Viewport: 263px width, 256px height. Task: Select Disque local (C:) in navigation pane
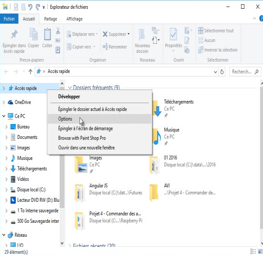[31, 189]
